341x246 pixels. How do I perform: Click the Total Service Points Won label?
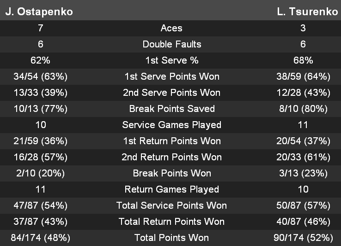point(171,205)
